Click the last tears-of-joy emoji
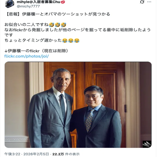The width and height of the screenshot is (157, 157). 77,40
